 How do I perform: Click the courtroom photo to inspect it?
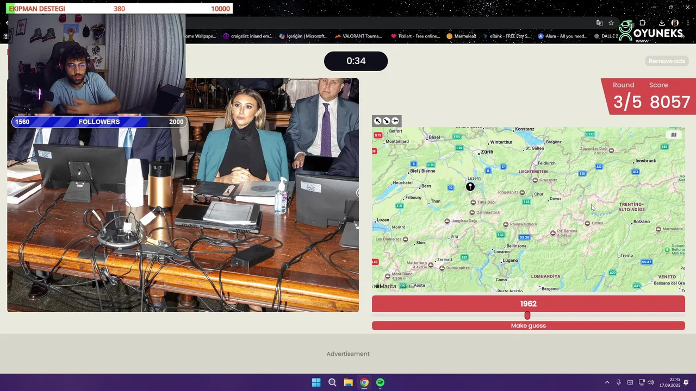tap(183, 195)
